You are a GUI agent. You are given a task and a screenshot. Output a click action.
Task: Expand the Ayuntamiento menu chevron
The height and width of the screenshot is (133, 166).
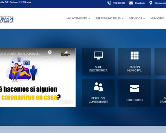pos(89,18)
